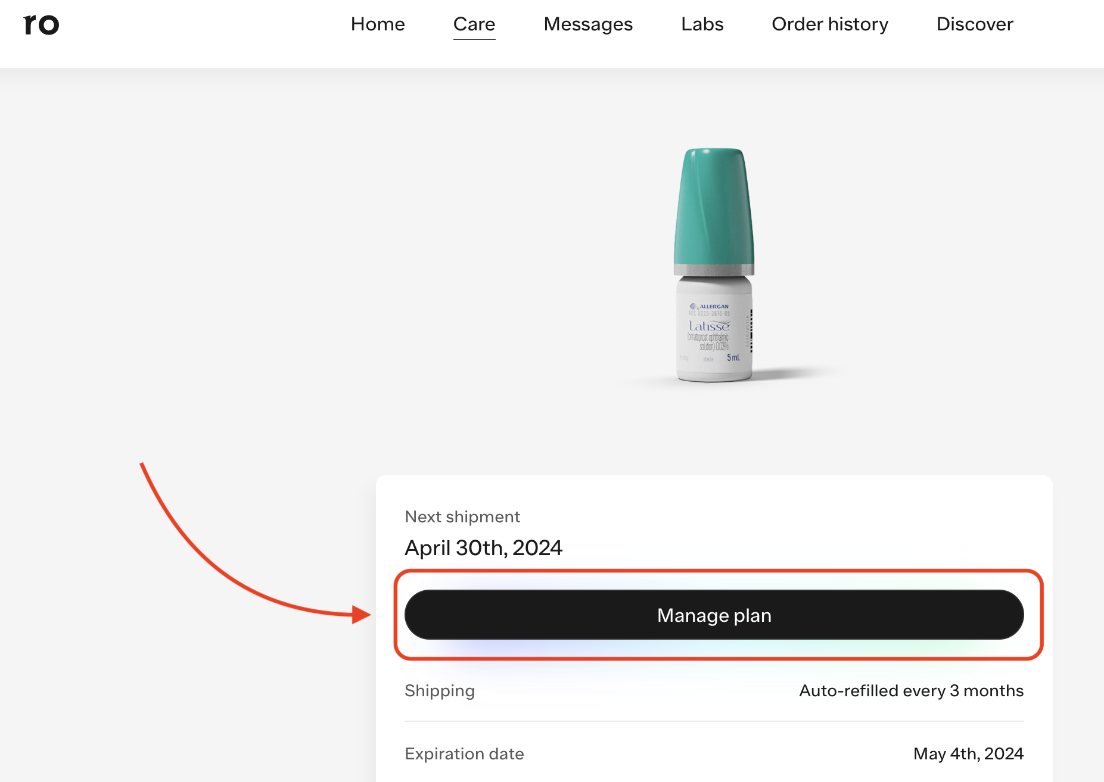Select the Care tab
The height and width of the screenshot is (782, 1104).
coord(474,24)
